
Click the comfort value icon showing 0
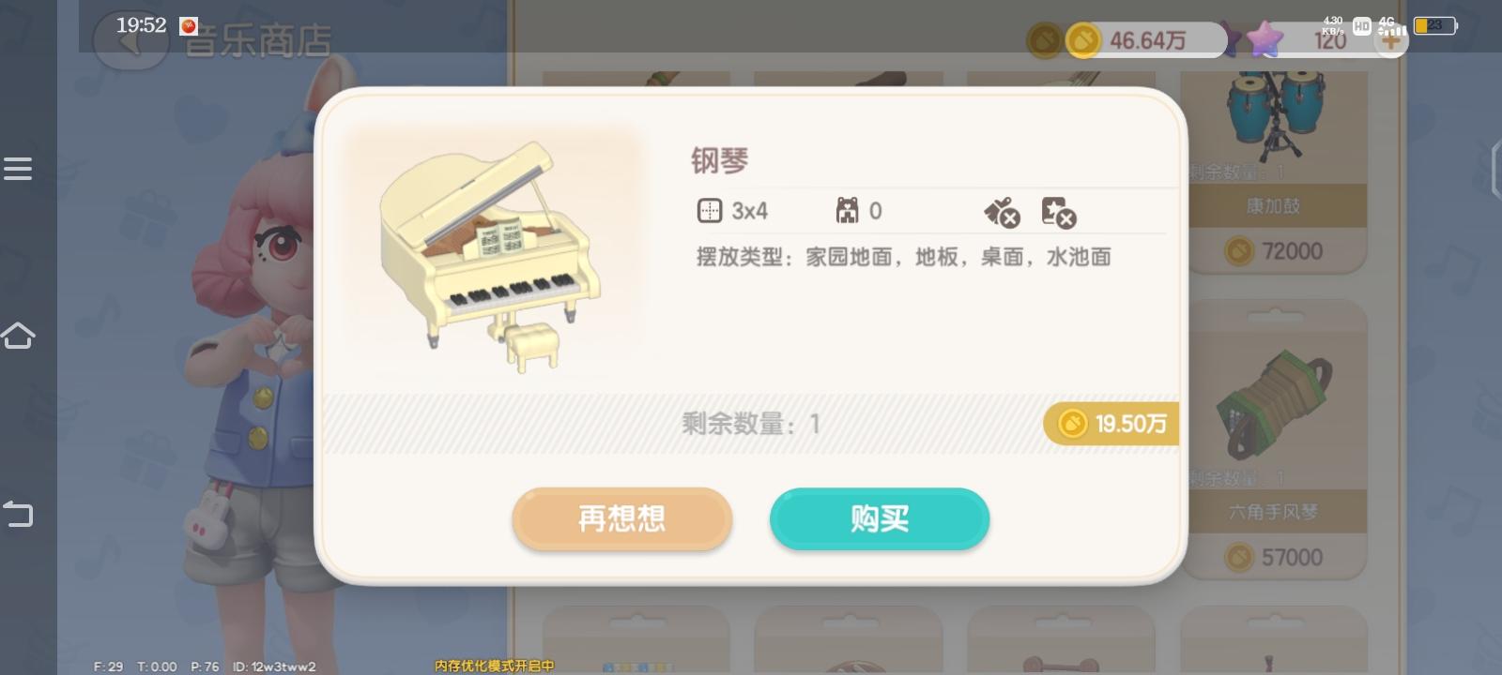coord(847,211)
